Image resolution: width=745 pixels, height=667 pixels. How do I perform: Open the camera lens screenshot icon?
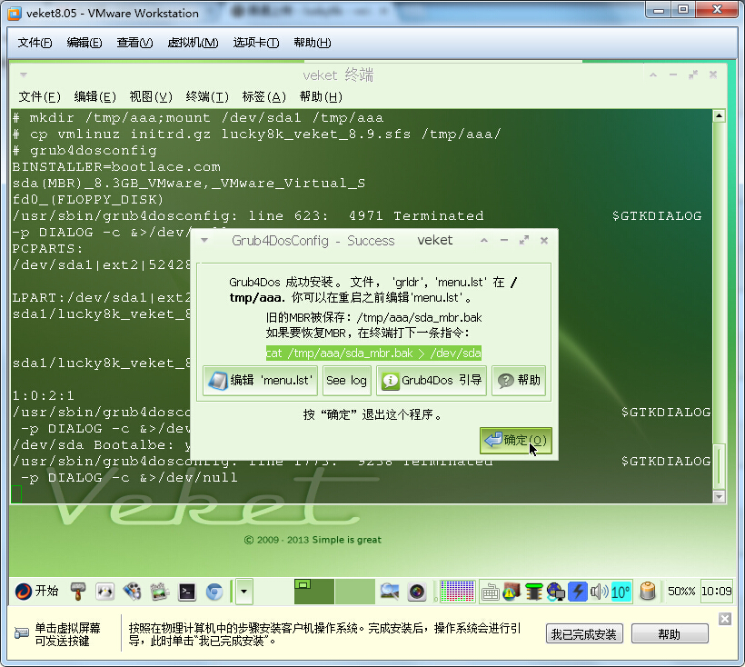coord(417,592)
